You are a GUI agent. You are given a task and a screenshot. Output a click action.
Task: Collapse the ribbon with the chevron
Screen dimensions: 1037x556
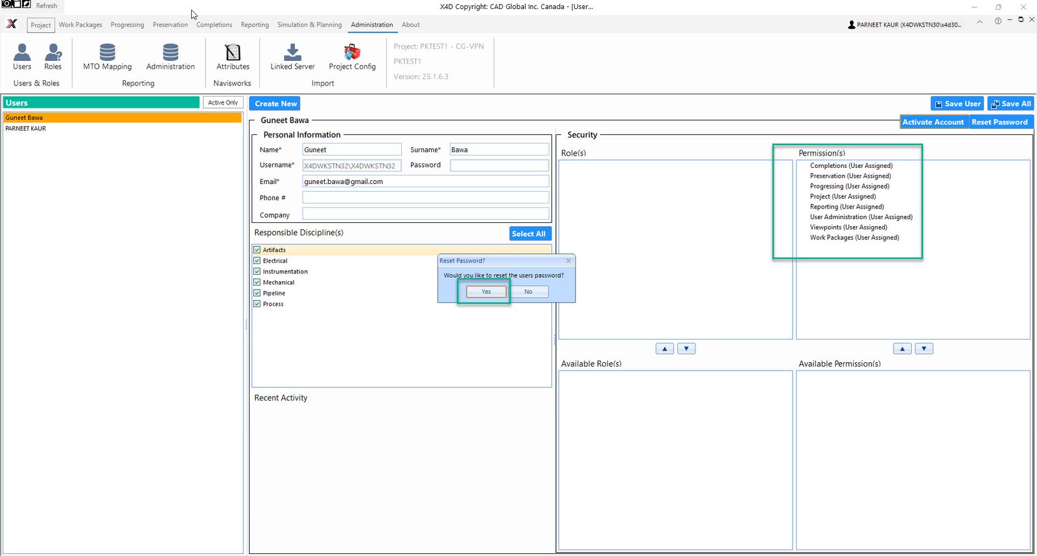pos(979,21)
